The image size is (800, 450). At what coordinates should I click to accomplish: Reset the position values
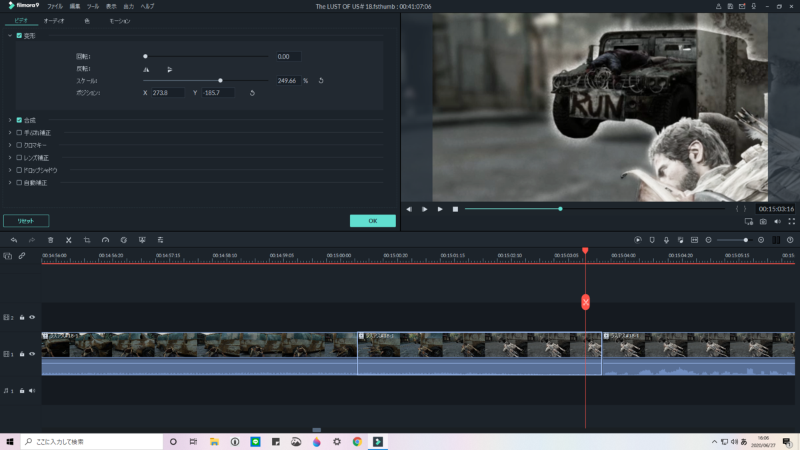pos(252,93)
